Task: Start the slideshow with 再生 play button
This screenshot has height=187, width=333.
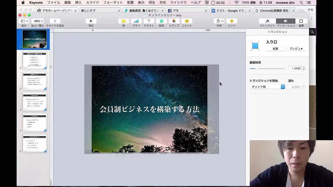Action: click(x=91, y=21)
